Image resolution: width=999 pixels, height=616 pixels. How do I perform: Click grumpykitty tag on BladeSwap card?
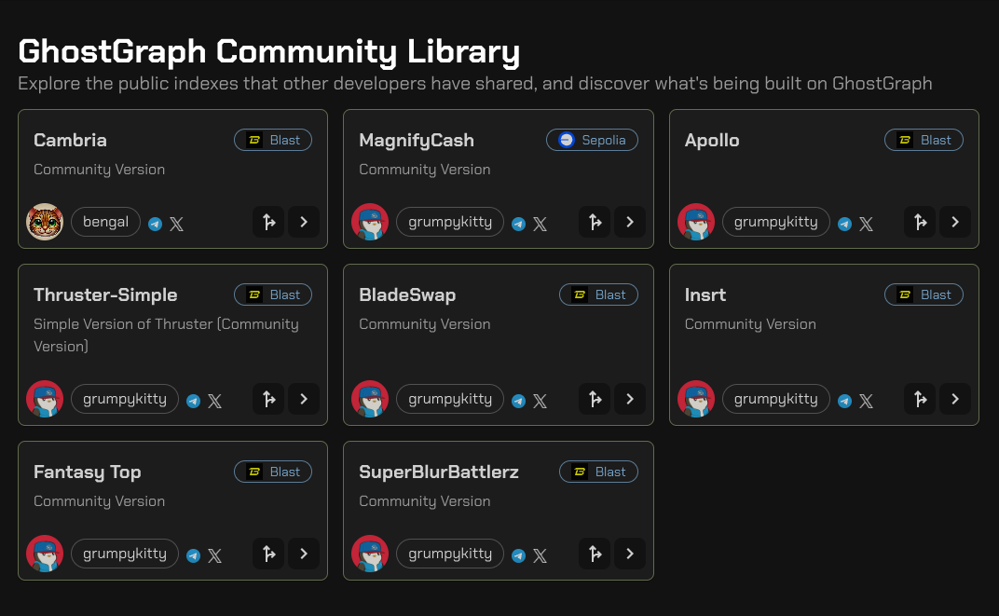[450, 399]
